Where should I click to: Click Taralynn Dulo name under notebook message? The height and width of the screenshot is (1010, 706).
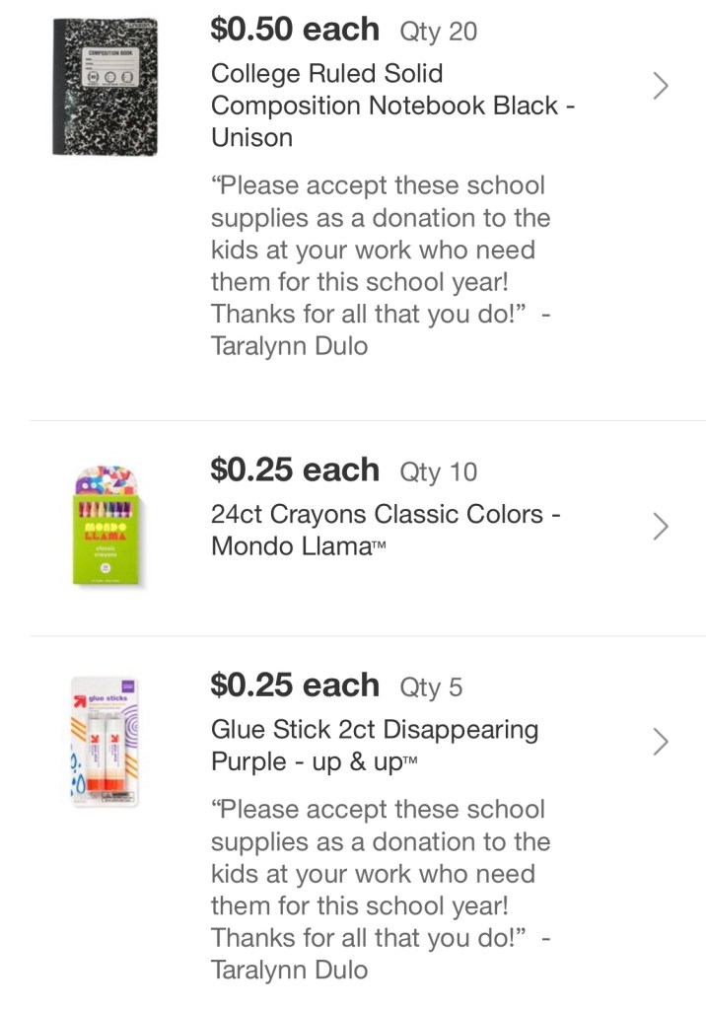tap(289, 346)
